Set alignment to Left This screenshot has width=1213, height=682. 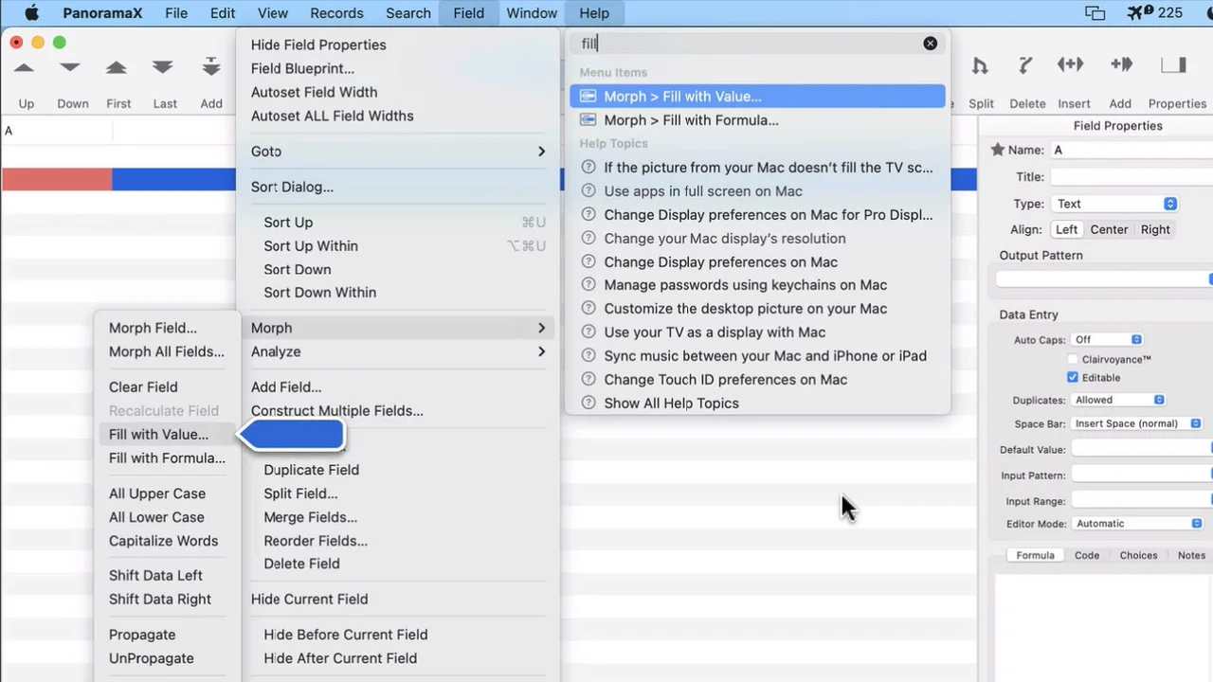(x=1066, y=229)
